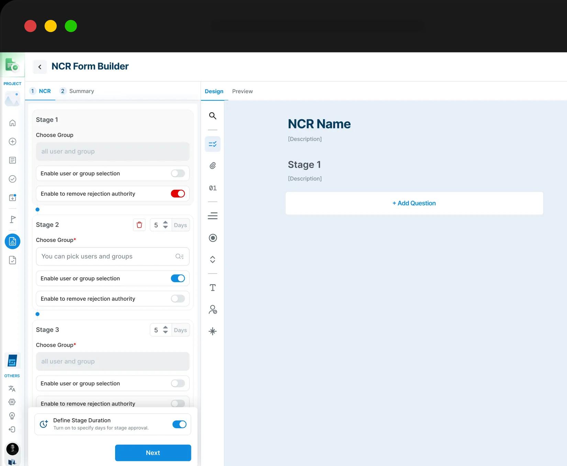Select the highlighted NCR document icon
This screenshot has width=567, height=466.
(x=12, y=242)
